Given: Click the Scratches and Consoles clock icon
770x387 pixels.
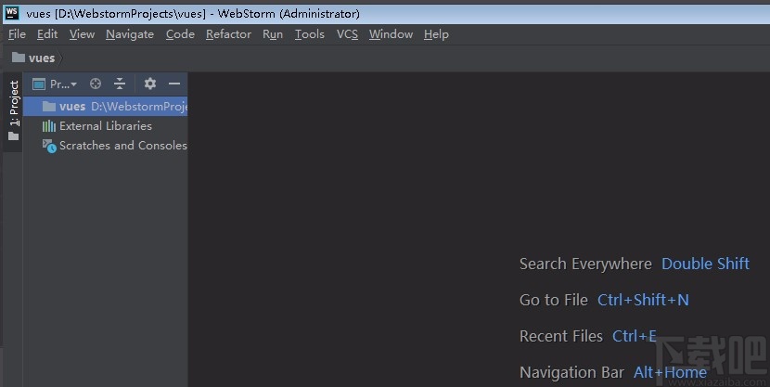Looking at the screenshot, I should (49, 146).
